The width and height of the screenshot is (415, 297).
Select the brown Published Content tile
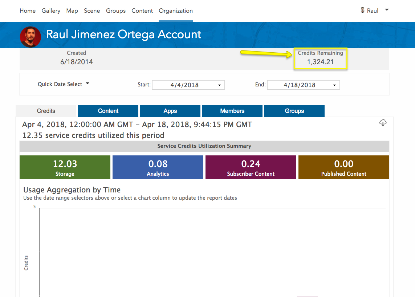[x=344, y=167]
